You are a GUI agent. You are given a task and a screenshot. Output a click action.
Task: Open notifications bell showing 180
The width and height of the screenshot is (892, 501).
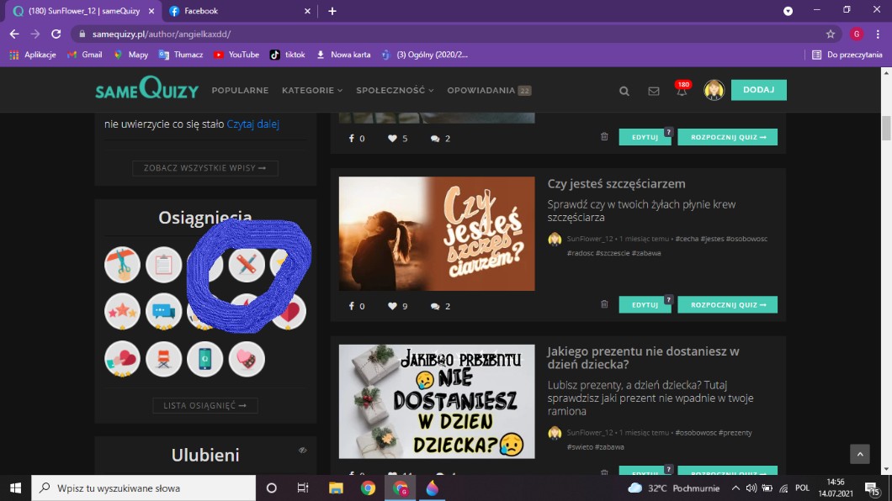(682, 90)
